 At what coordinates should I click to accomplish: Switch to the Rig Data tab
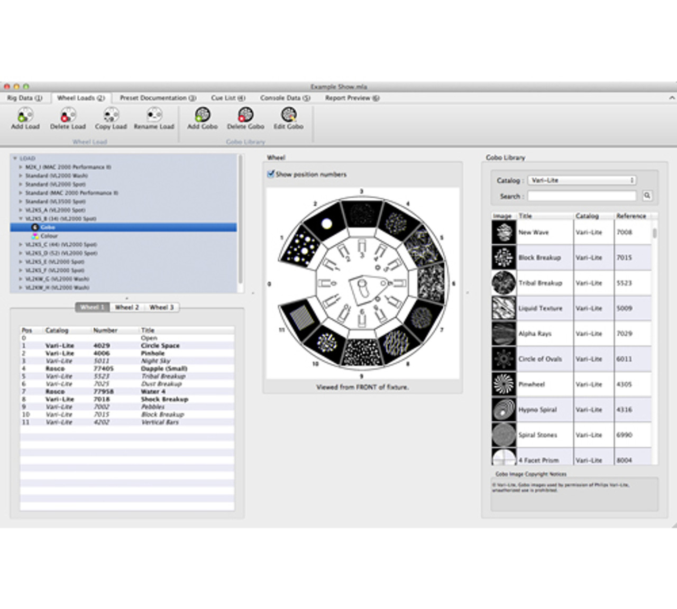coord(24,98)
